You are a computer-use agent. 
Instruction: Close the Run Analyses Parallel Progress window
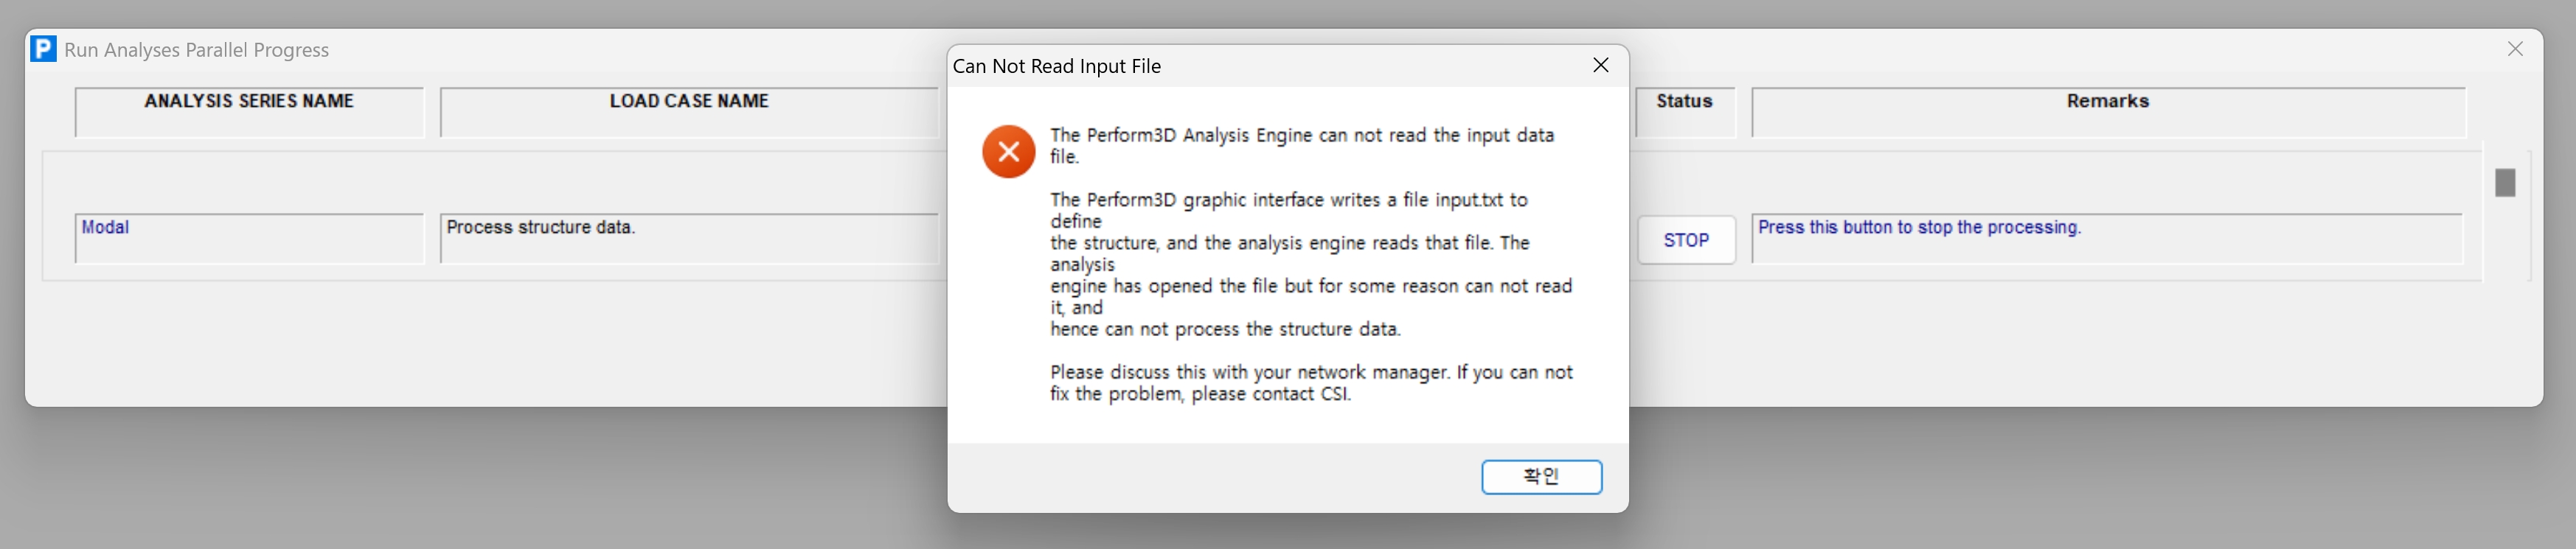pyautogui.click(x=2515, y=49)
